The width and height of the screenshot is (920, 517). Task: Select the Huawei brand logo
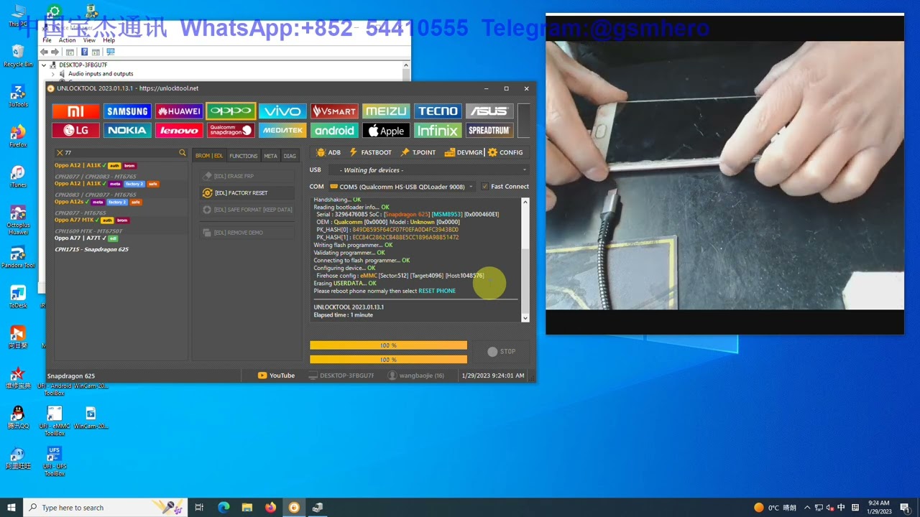(179, 111)
